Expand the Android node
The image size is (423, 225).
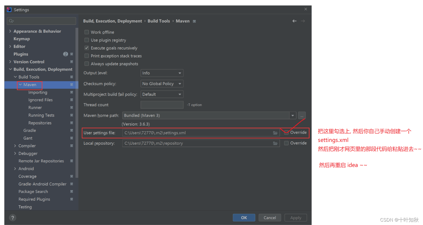coord(15,169)
